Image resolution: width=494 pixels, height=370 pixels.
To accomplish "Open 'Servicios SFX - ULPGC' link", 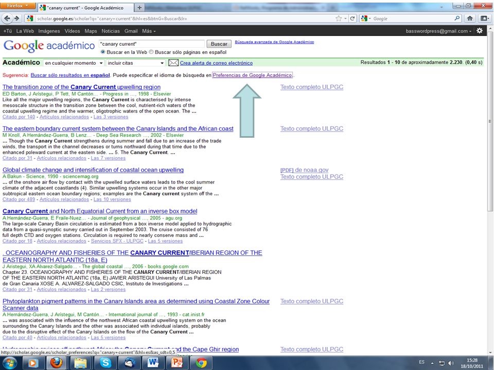I will point(117,241).
